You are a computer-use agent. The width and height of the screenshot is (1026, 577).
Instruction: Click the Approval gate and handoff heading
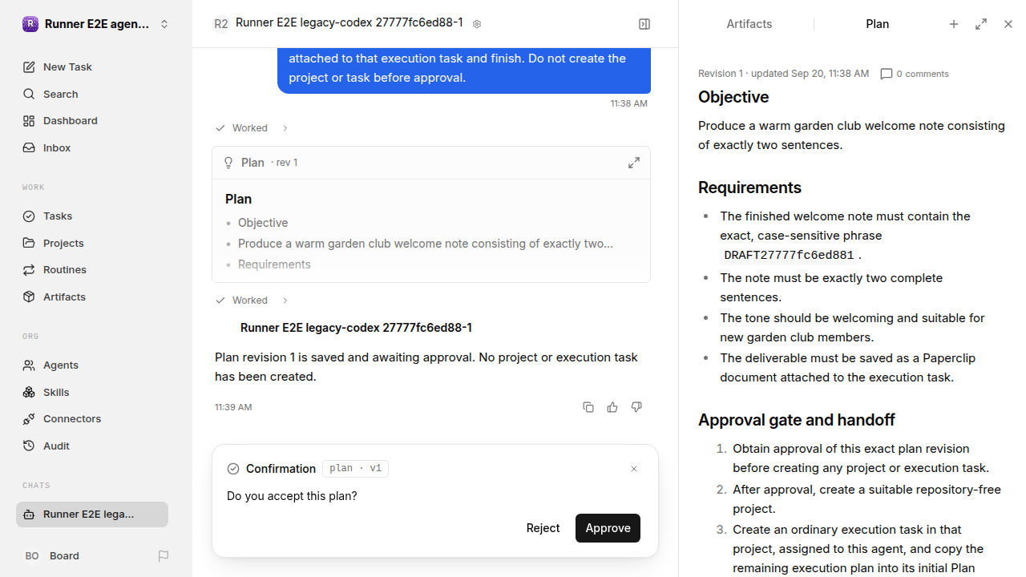[797, 420]
